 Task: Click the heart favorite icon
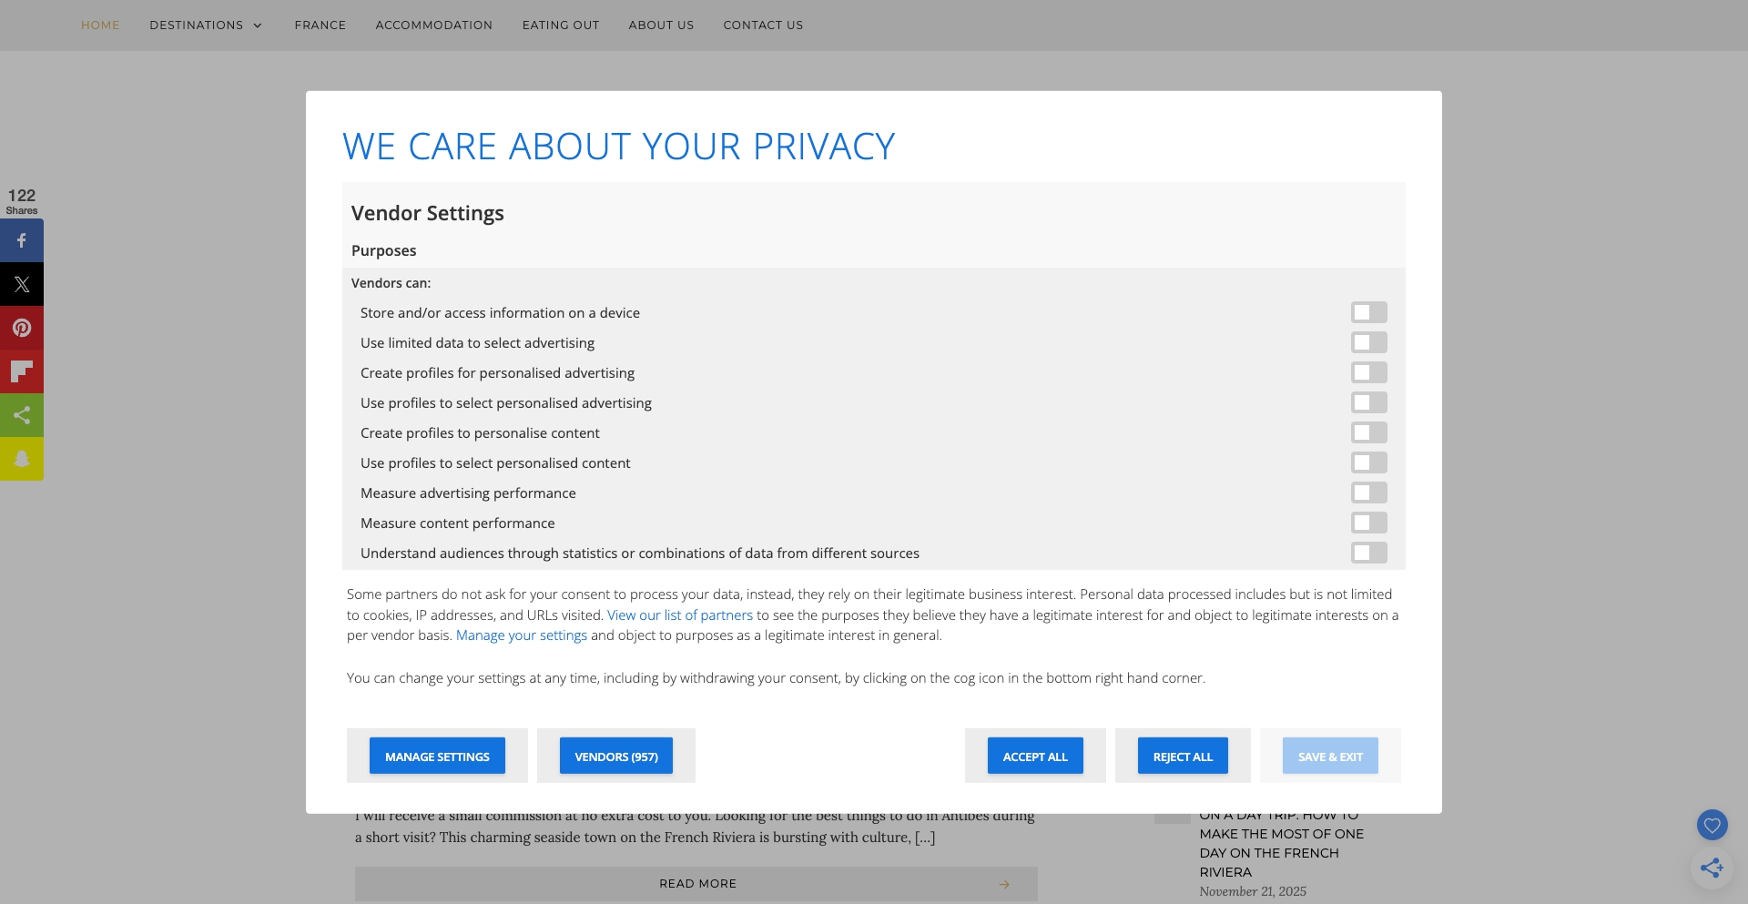pyautogui.click(x=1712, y=825)
